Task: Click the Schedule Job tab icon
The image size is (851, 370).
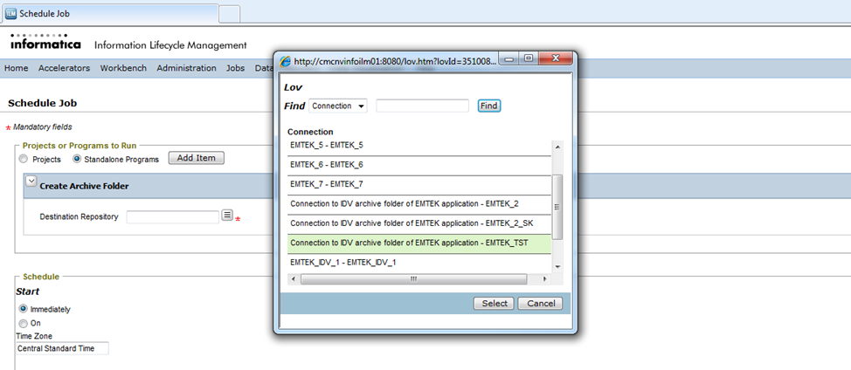Action: coord(10,14)
